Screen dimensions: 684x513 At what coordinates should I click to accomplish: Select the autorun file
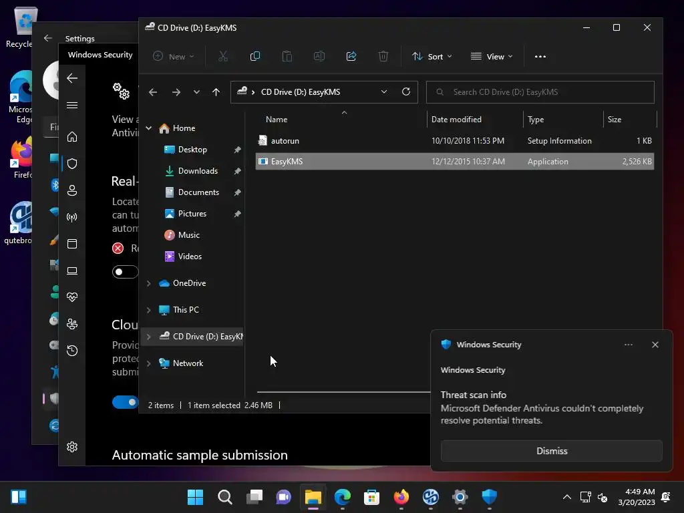(x=454, y=140)
